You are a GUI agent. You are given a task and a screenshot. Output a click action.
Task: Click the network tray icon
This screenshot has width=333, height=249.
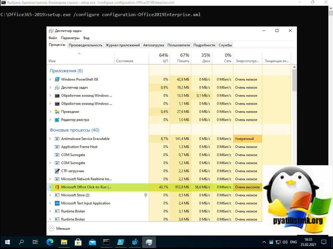278,242
